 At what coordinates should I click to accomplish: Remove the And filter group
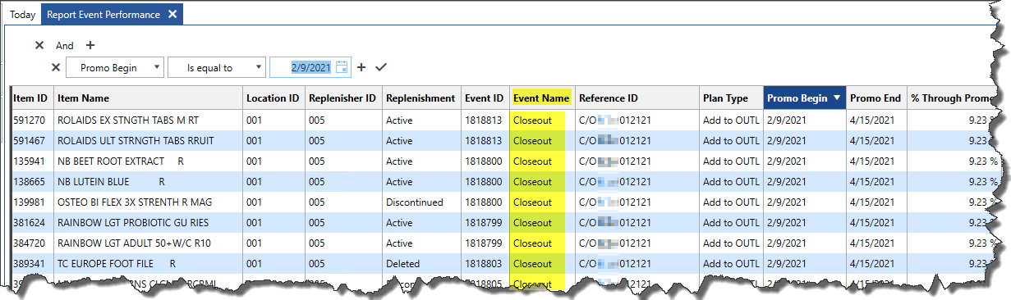(x=39, y=46)
